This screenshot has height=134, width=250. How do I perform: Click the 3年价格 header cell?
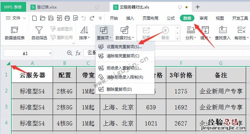(x=181, y=75)
